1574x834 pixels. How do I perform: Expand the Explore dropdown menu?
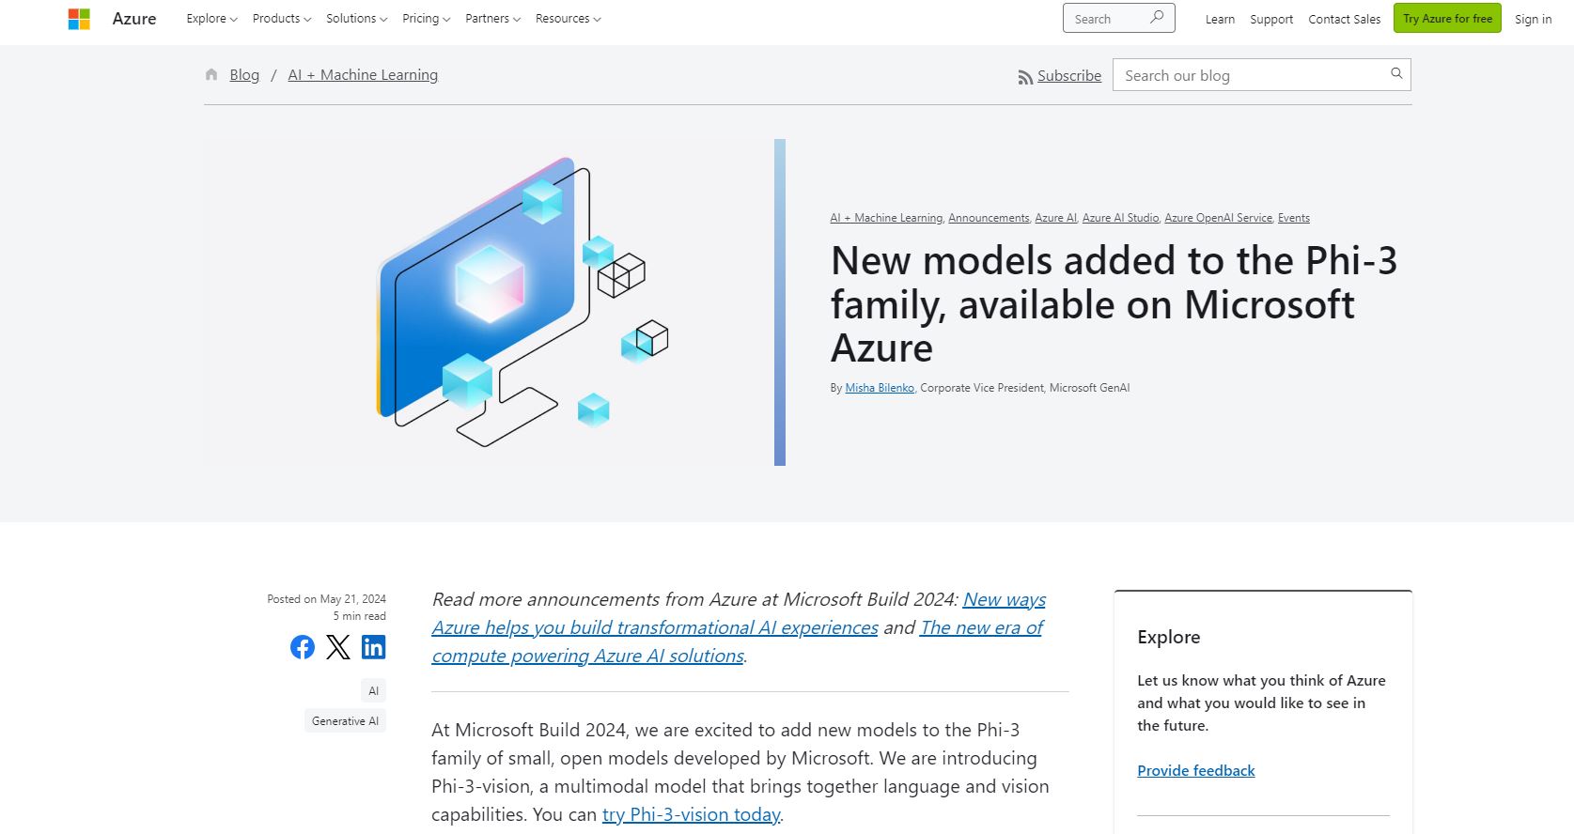(x=211, y=19)
